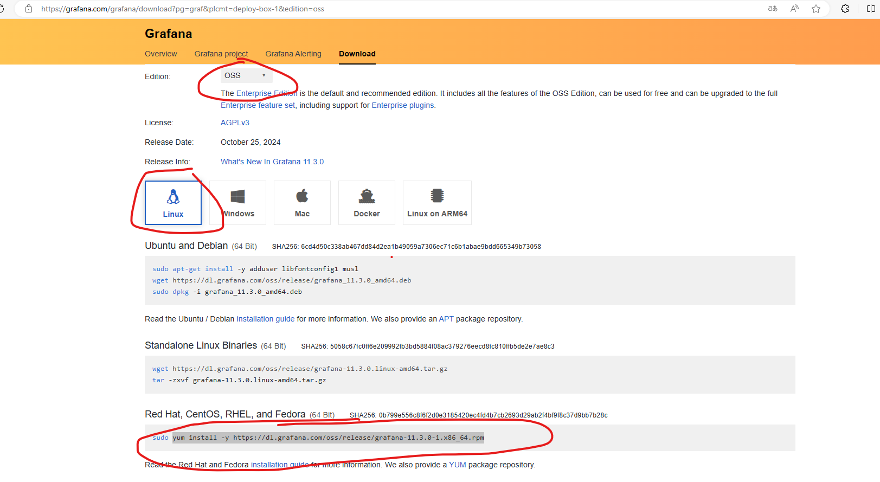Open the translate page icon
Image resolution: width=880 pixels, height=482 pixels.
click(x=773, y=9)
